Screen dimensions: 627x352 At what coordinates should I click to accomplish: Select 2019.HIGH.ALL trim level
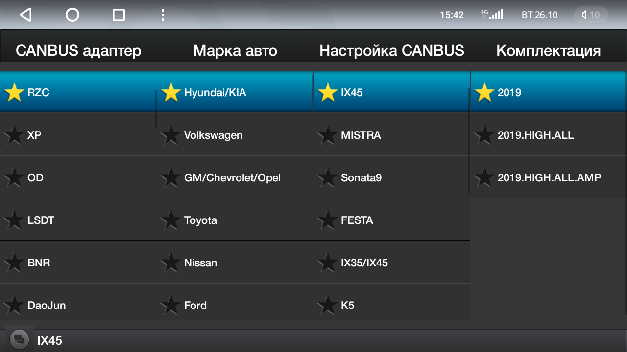[x=549, y=135]
